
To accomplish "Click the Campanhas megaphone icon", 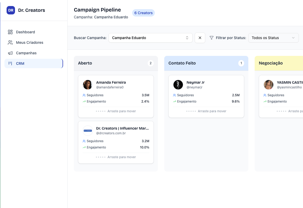I will click(10, 53).
